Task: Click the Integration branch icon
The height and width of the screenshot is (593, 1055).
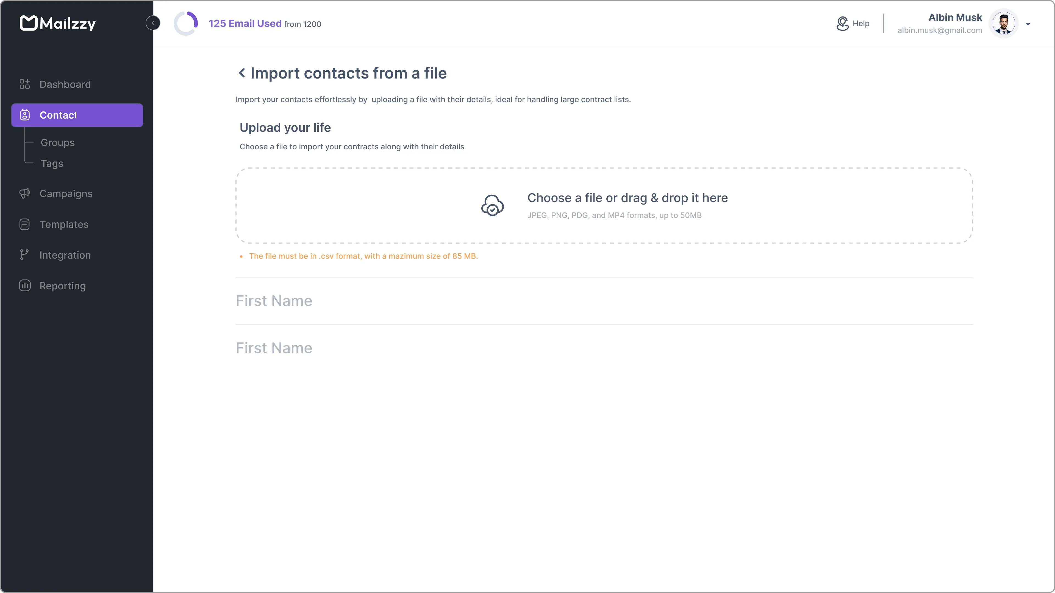Action: coord(24,254)
